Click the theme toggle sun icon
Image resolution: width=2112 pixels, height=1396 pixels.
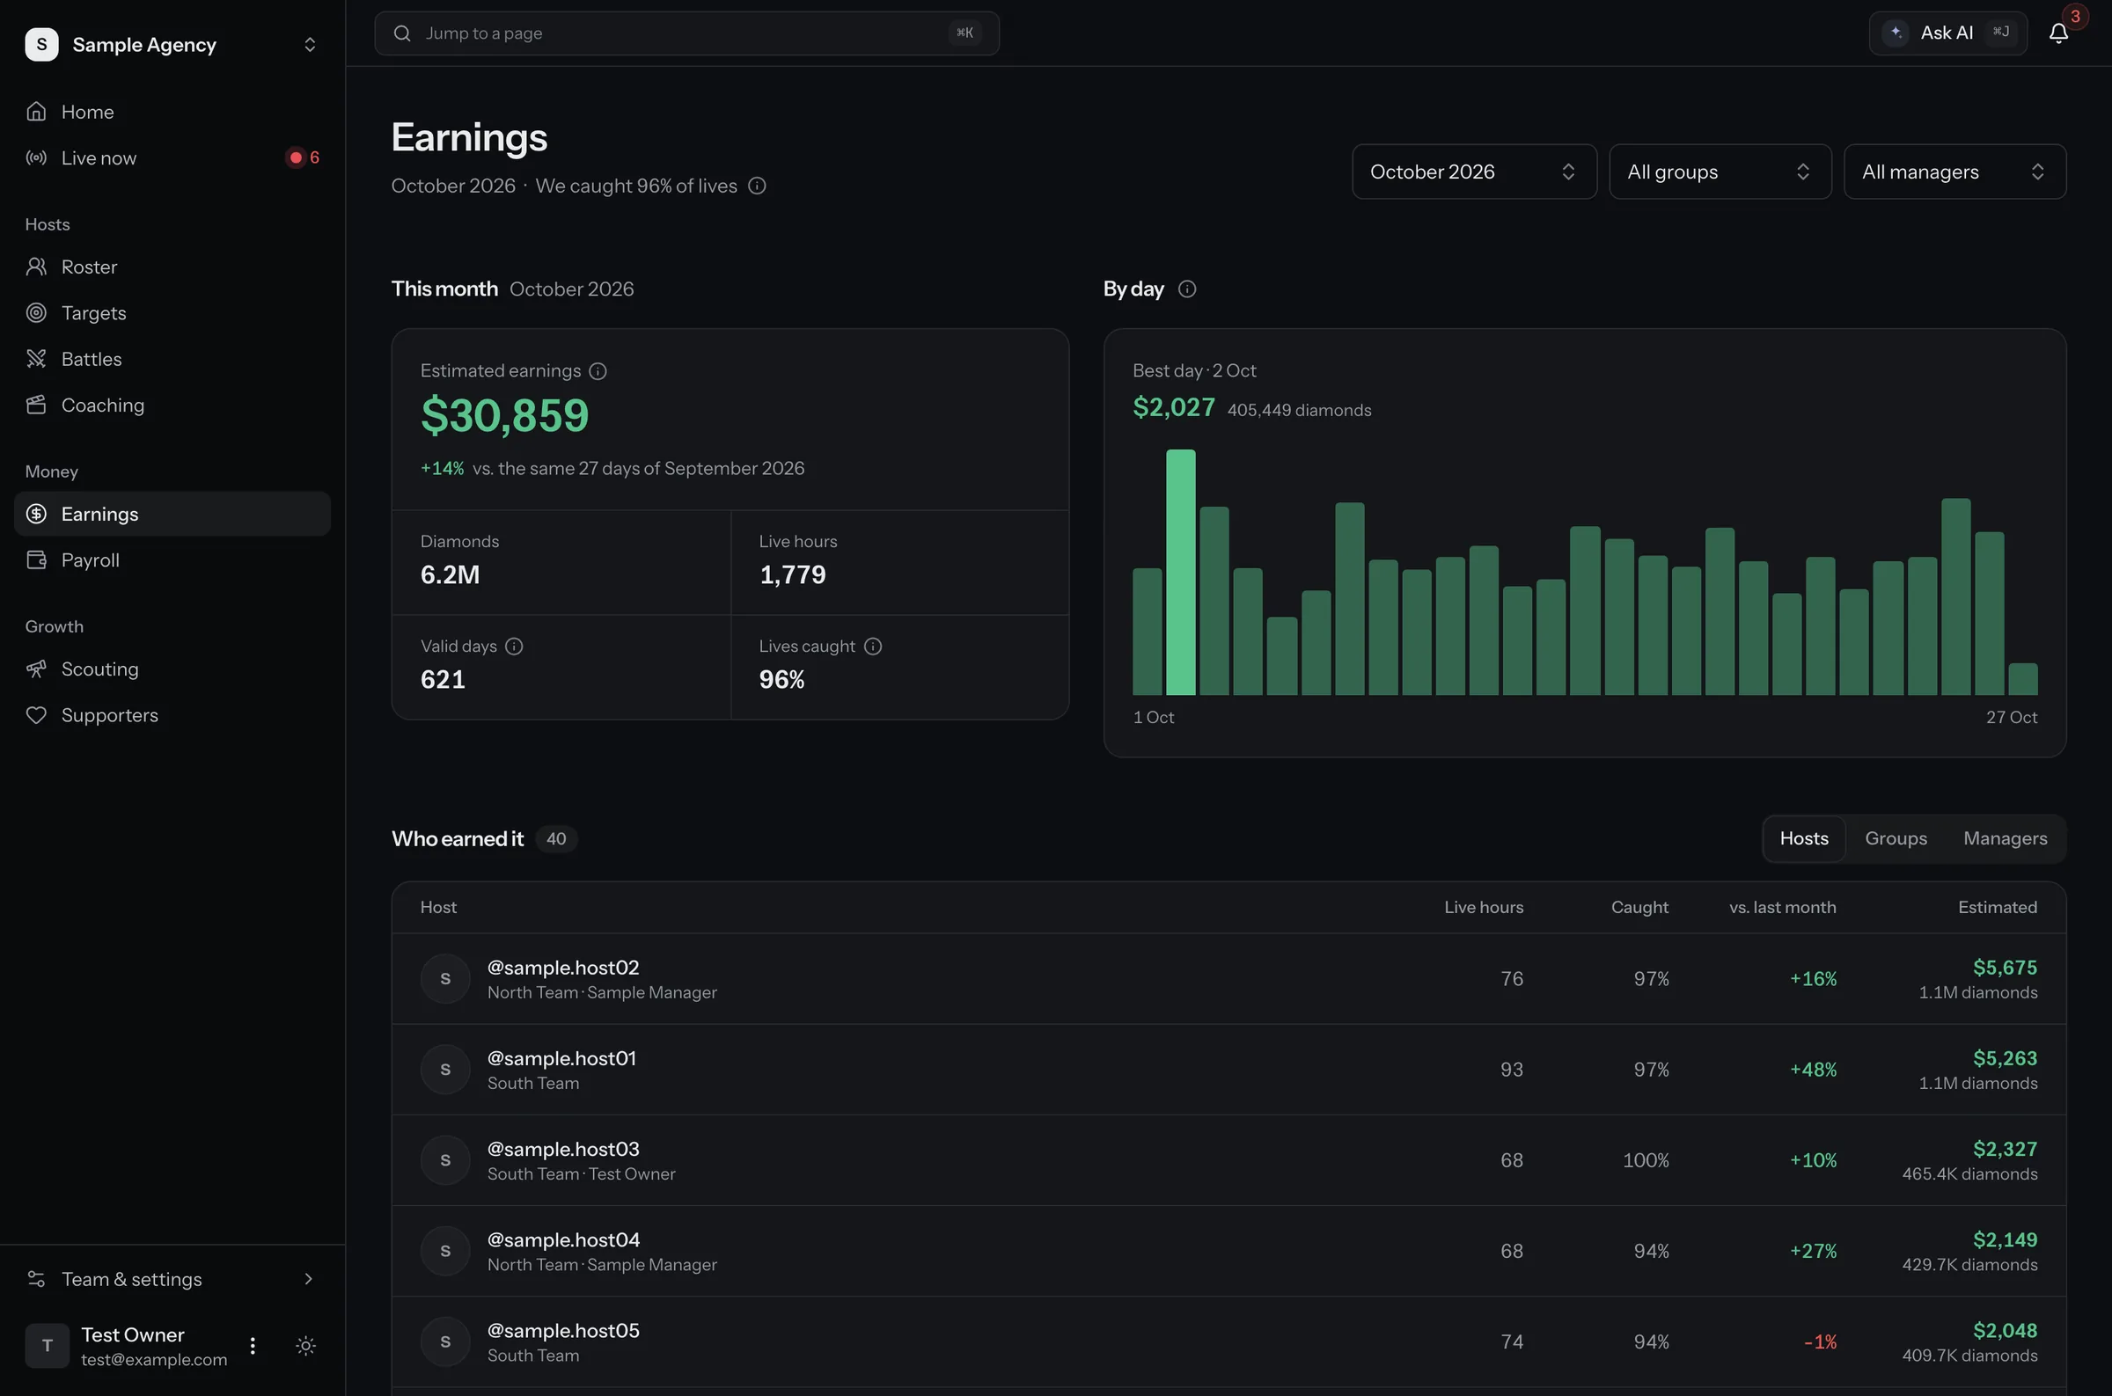[305, 1345]
